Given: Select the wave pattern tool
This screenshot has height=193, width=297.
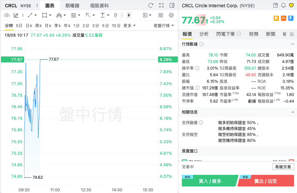Looking at the screenshot, I should 59,15.
